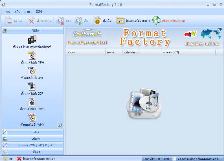
Task: Click the red X empty-output-folder icon
Action: (19, 158)
